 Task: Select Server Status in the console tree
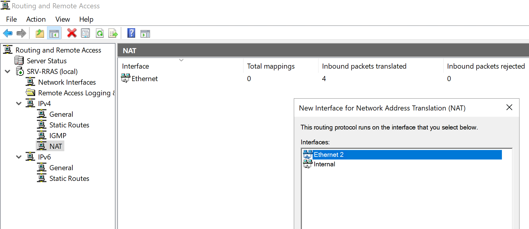click(46, 61)
